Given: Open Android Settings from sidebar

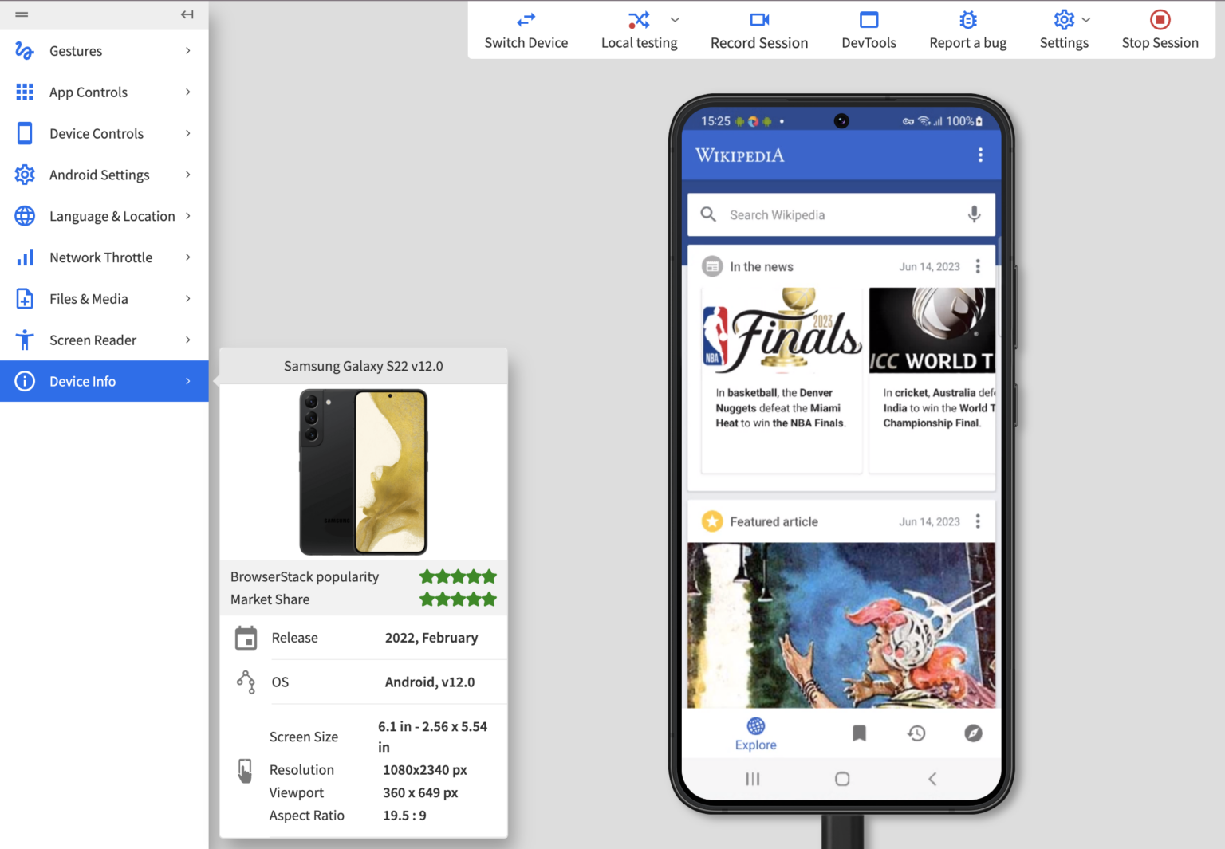Looking at the screenshot, I should [99, 175].
